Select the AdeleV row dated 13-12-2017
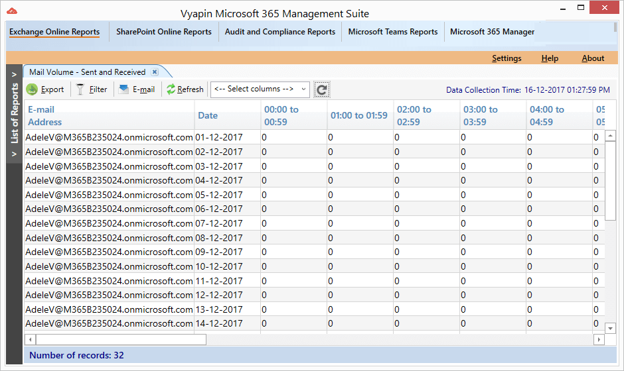 [315, 309]
